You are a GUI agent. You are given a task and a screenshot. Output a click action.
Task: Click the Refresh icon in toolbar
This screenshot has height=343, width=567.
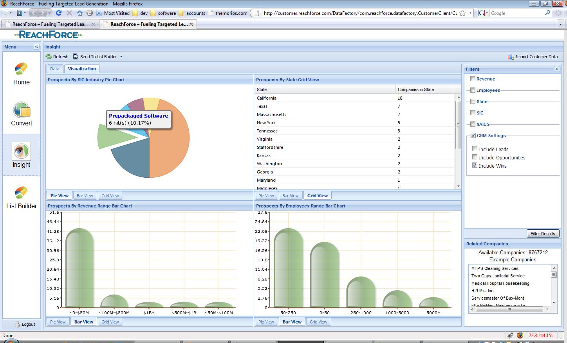pyautogui.click(x=49, y=57)
